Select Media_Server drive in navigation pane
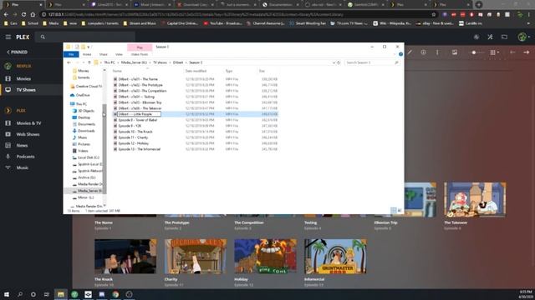Viewport: 535px width, 300px height. (x=89, y=191)
